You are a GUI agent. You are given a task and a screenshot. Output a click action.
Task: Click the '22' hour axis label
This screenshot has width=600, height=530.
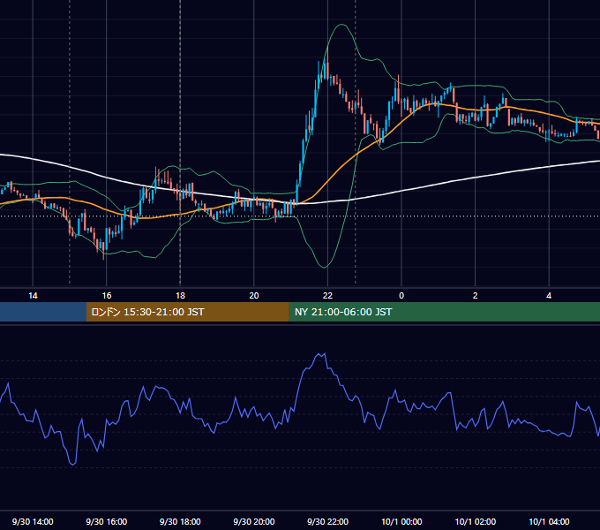[x=327, y=296]
